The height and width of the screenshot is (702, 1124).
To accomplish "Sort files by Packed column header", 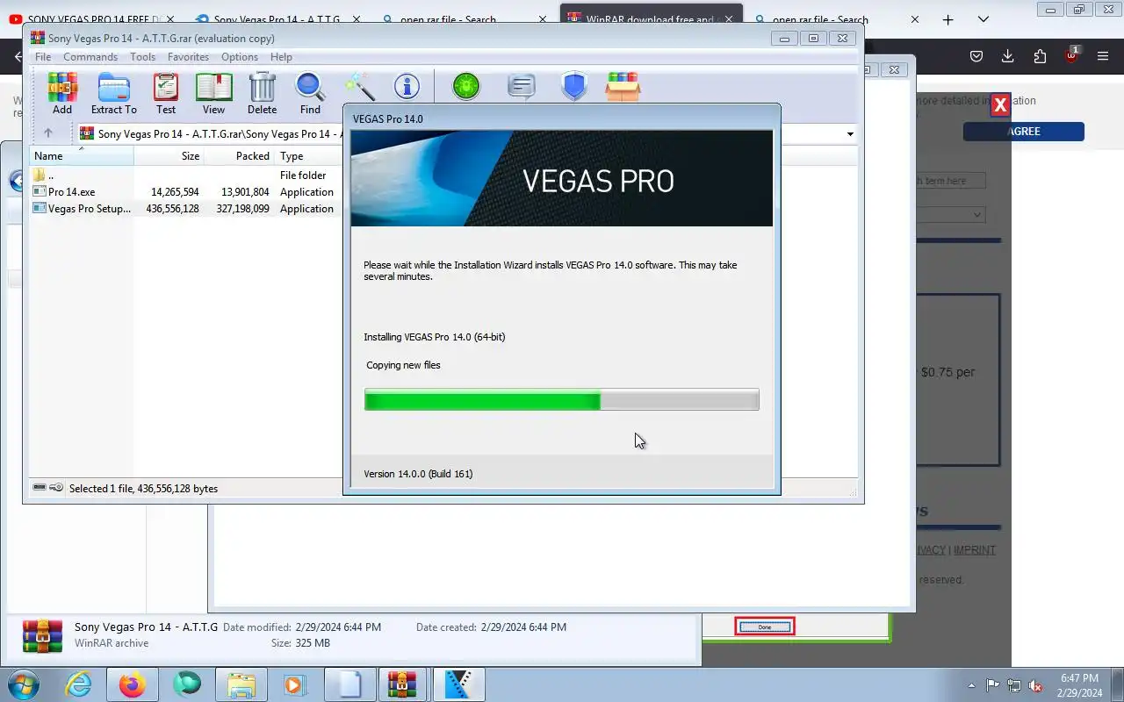I will tap(239, 156).
